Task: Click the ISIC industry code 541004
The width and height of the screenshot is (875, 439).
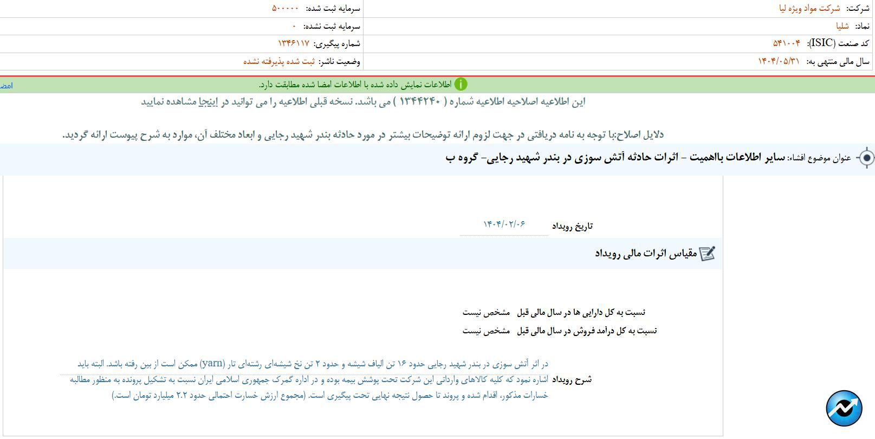Action: tap(786, 43)
